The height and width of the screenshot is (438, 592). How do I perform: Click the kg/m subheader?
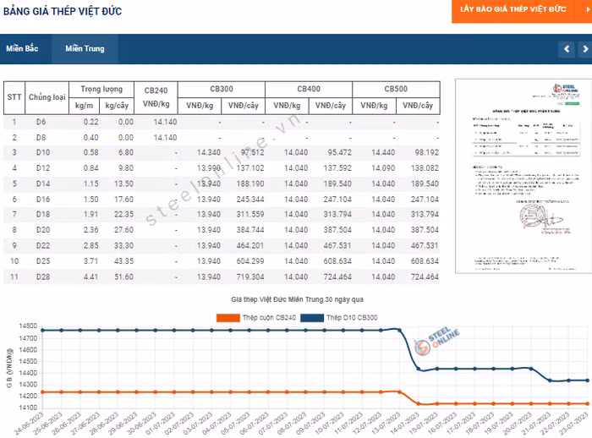[85, 106]
